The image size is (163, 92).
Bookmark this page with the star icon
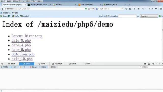126,9
